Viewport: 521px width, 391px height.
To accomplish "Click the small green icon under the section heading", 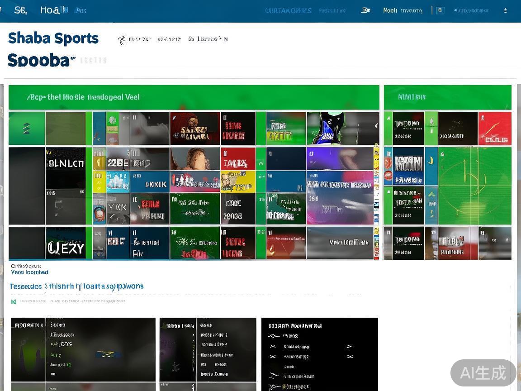I will (x=14, y=301).
